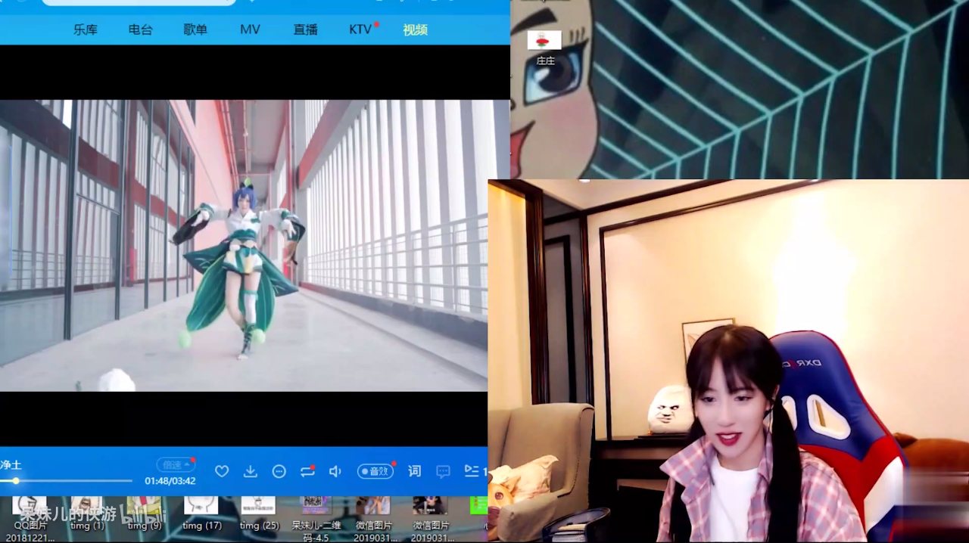The height and width of the screenshot is (543, 969).
Task: Click the search input field at top
Action: (x=139, y=2)
